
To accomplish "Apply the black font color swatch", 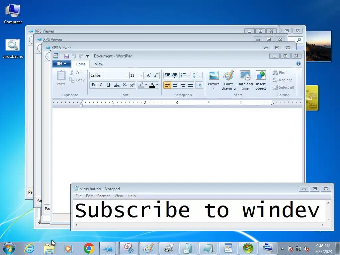I will point(152,85).
